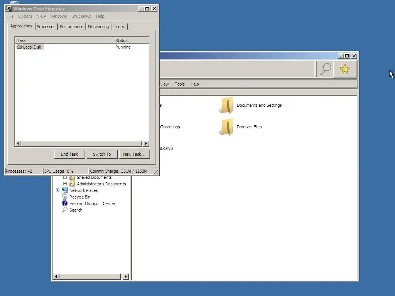Image resolution: width=395 pixels, height=296 pixels.
Task: Click the Network Places icon in tree
Action: (65, 190)
